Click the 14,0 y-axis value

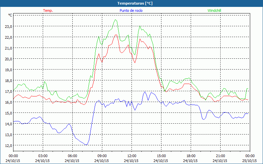9,124
